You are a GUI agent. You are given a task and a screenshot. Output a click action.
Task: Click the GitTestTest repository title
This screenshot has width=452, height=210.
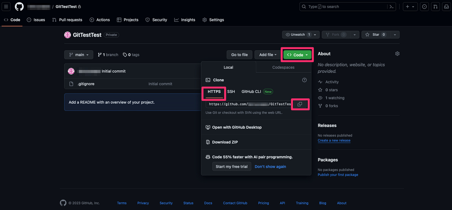tap(87, 35)
